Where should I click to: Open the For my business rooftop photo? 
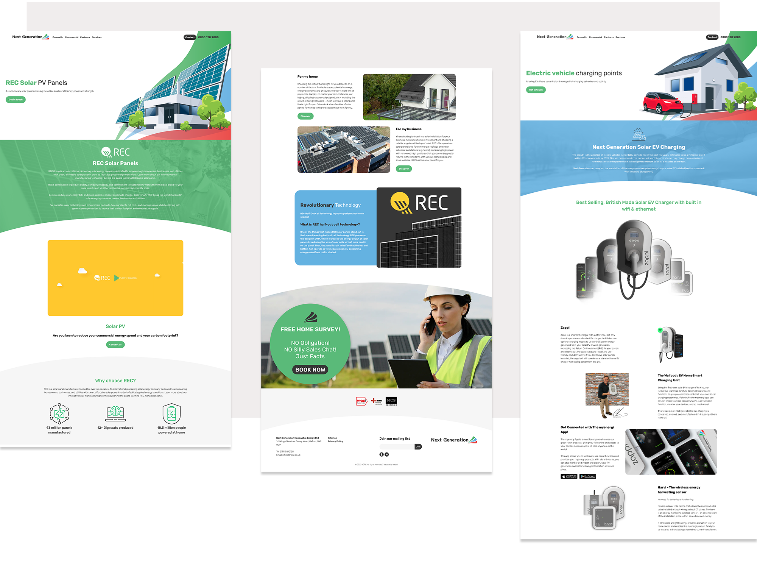pos(344,150)
